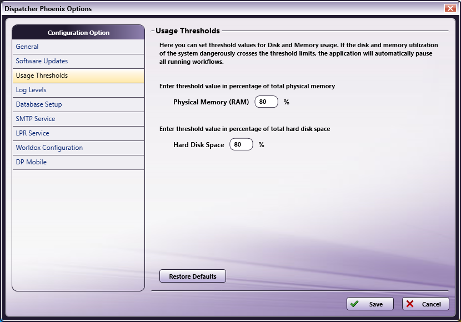Select the Usage Thresholds option
Screen dimensions: 461x322
tap(78, 76)
